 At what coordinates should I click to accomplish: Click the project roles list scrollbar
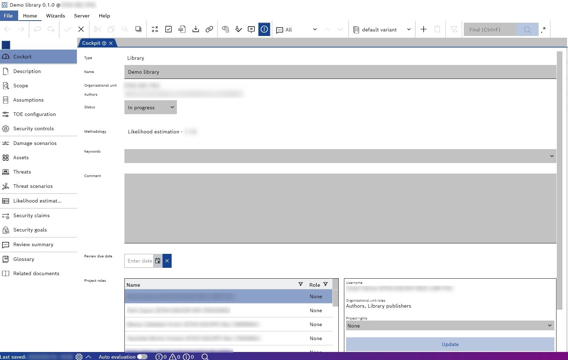click(x=335, y=298)
